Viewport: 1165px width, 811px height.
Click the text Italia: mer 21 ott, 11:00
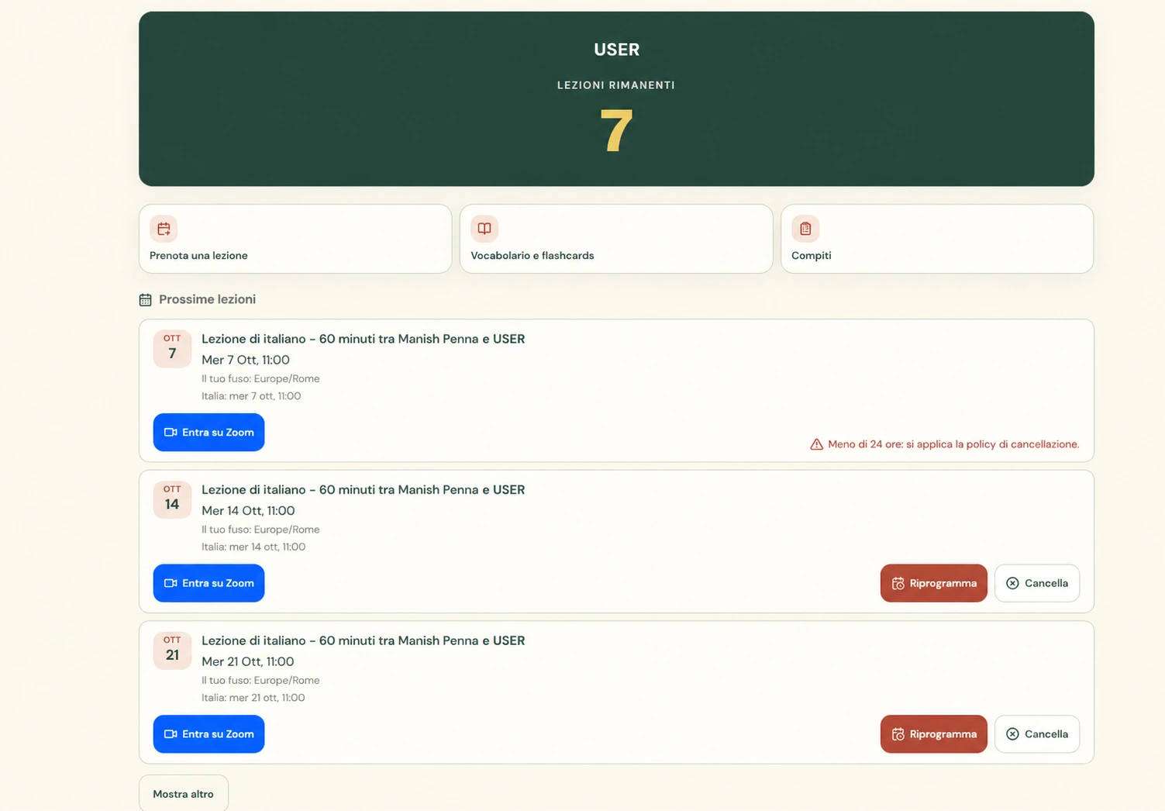click(x=253, y=698)
